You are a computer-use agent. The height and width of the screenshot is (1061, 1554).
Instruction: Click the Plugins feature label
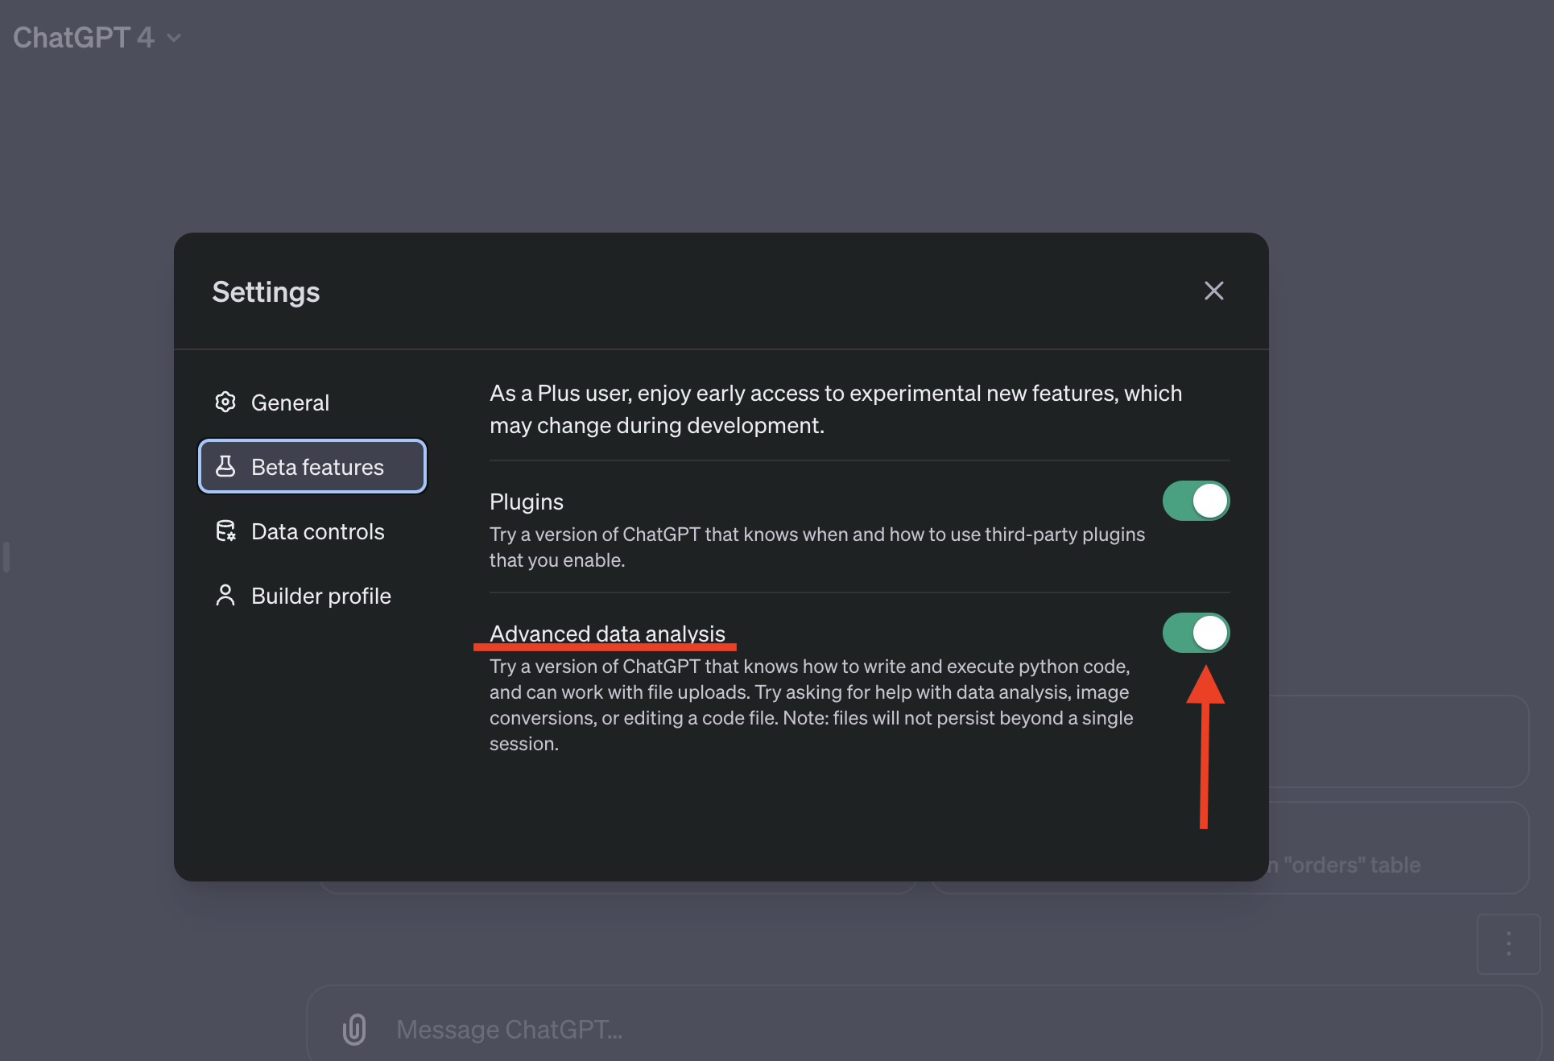coord(527,502)
